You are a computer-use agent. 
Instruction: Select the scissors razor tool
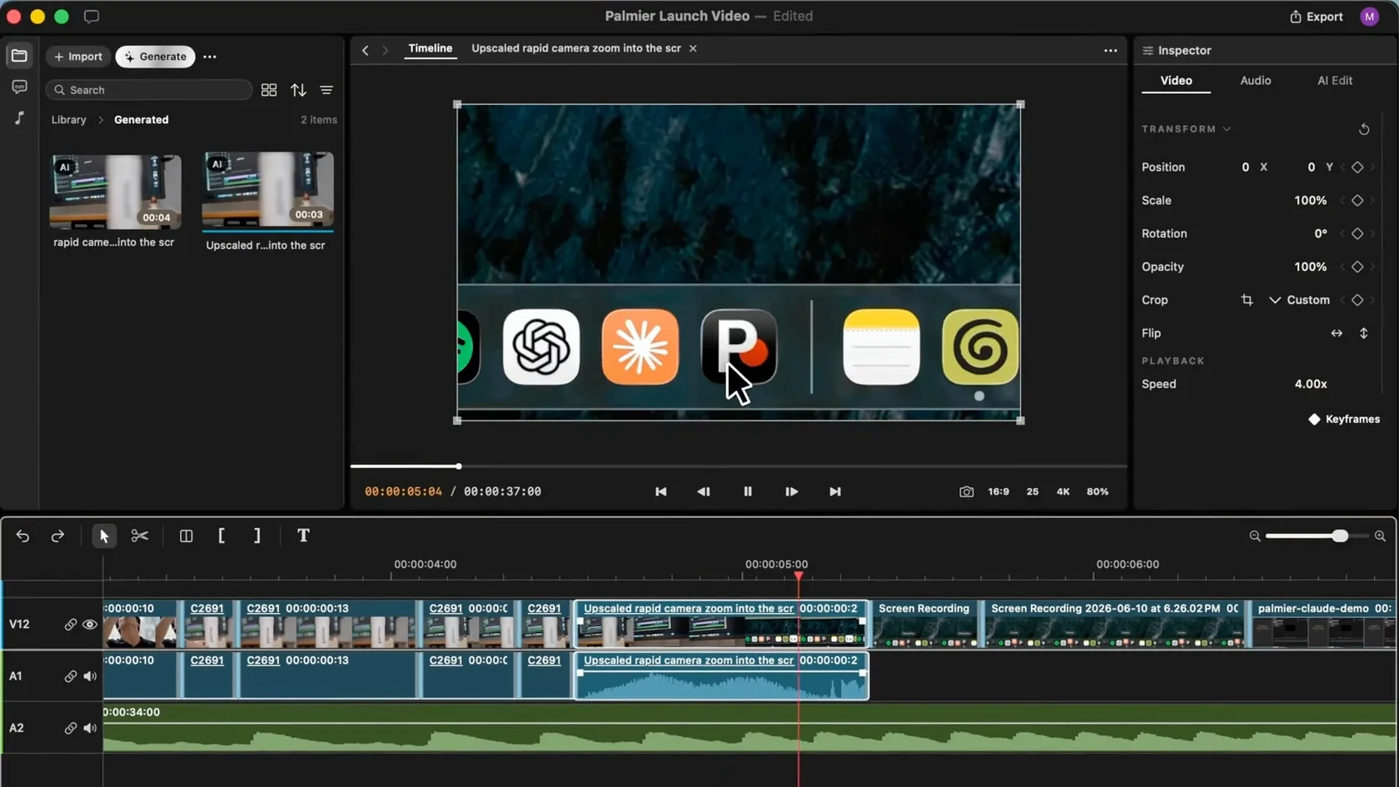pos(140,536)
